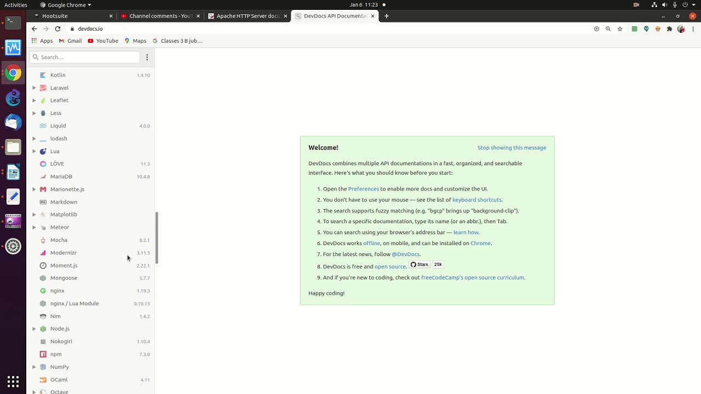The width and height of the screenshot is (701, 394).
Task: Open the Activities overview
Action: 16,4
